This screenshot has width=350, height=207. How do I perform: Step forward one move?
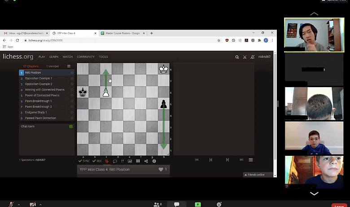tap(227, 160)
